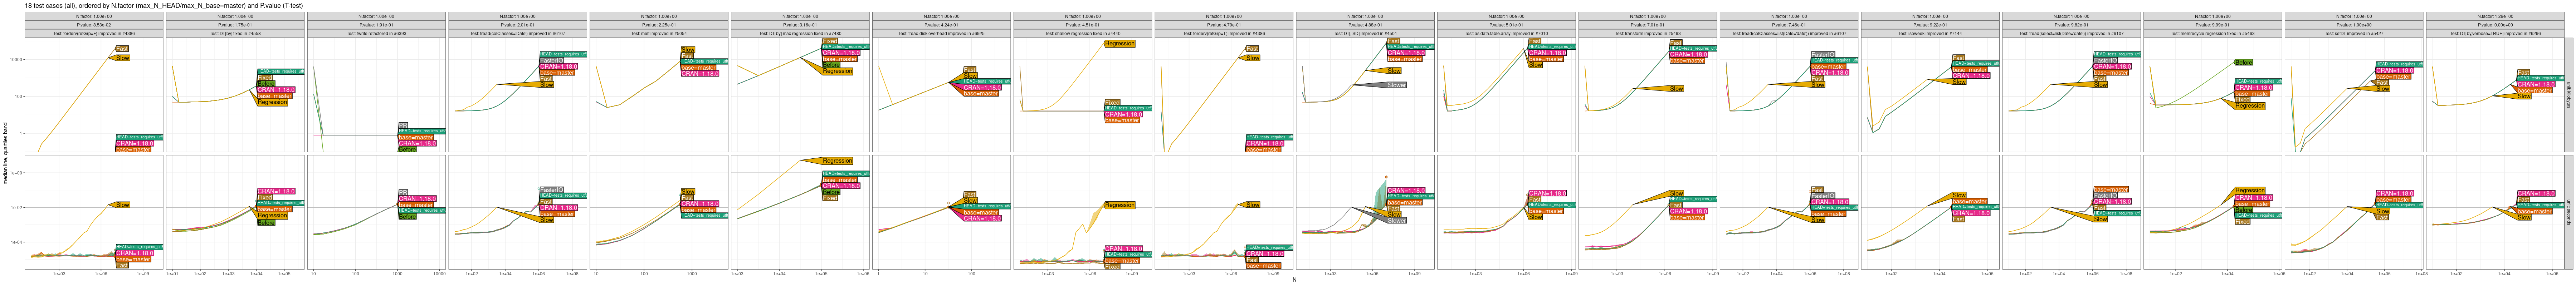Click the gray Slower label in DT[,.SD] top plot
Image resolution: width=2576 pixels, height=286 pixels.
click(x=1396, y=85)
